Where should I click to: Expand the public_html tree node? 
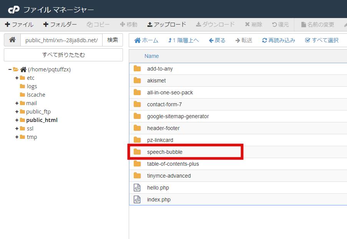17,120
